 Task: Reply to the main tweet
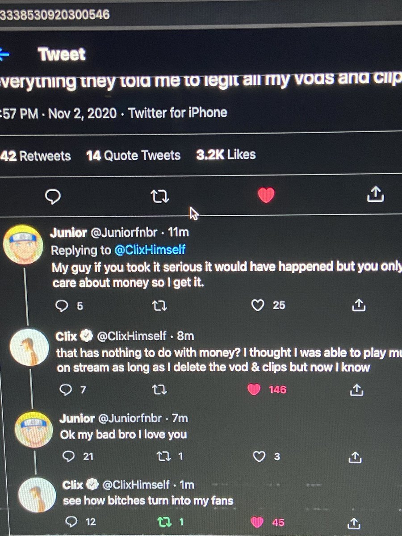pos(53,196)
